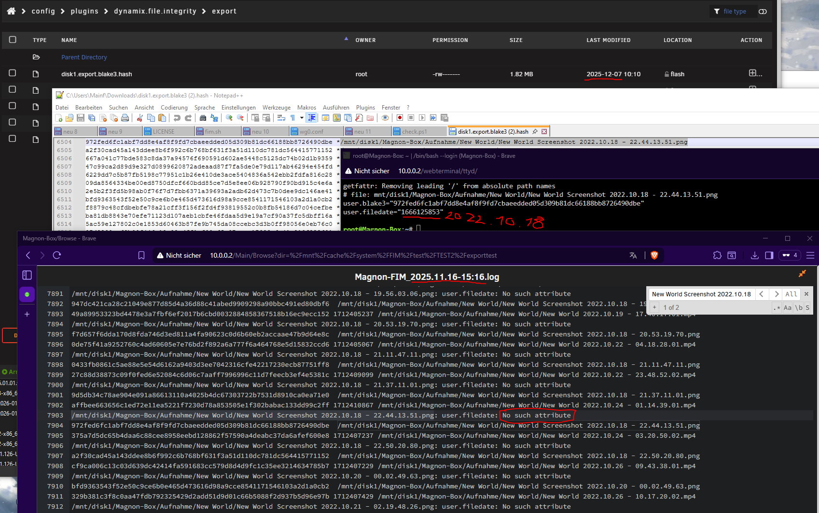
Task: Add a new tab with the plus icon
Action: [27, 314]
